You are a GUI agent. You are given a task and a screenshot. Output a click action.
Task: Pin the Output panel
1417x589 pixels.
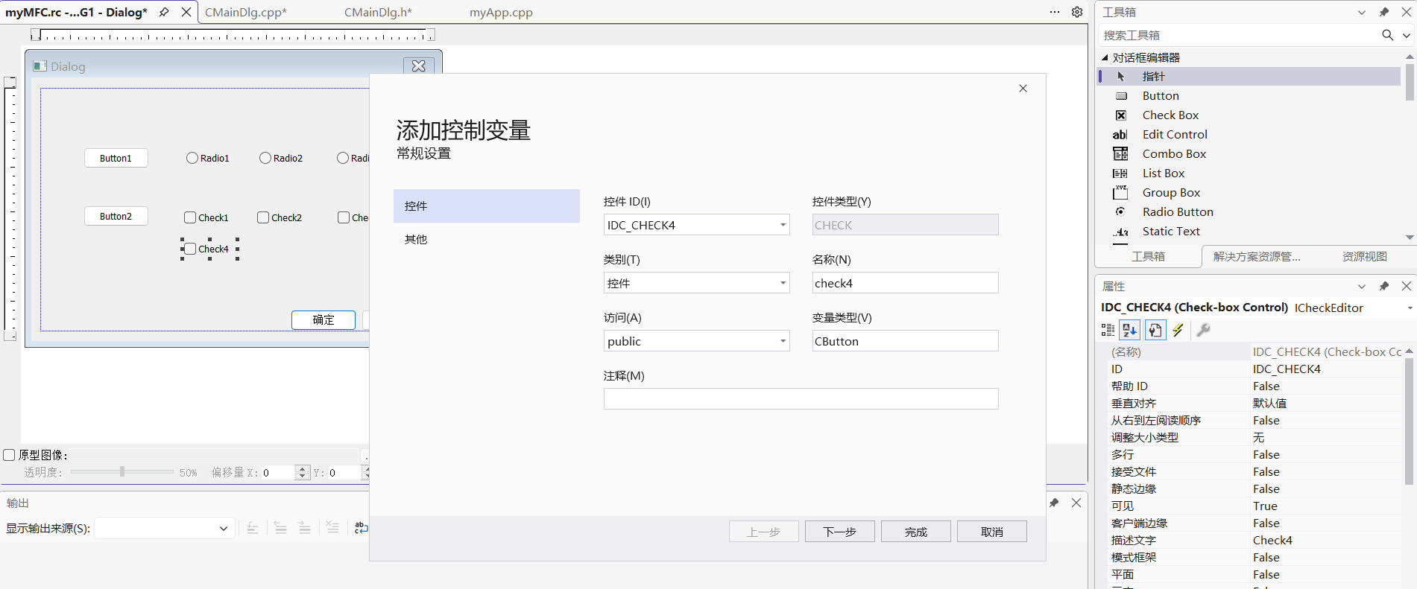(1054, 503)
